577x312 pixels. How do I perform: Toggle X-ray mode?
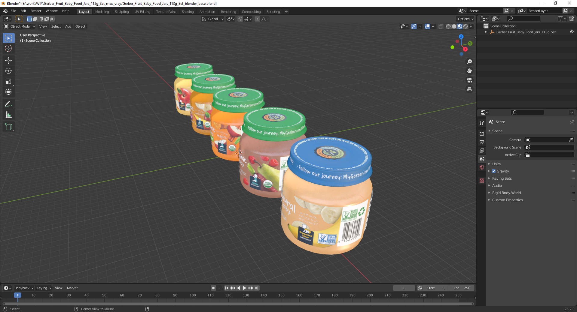click(x=441, y=26)
